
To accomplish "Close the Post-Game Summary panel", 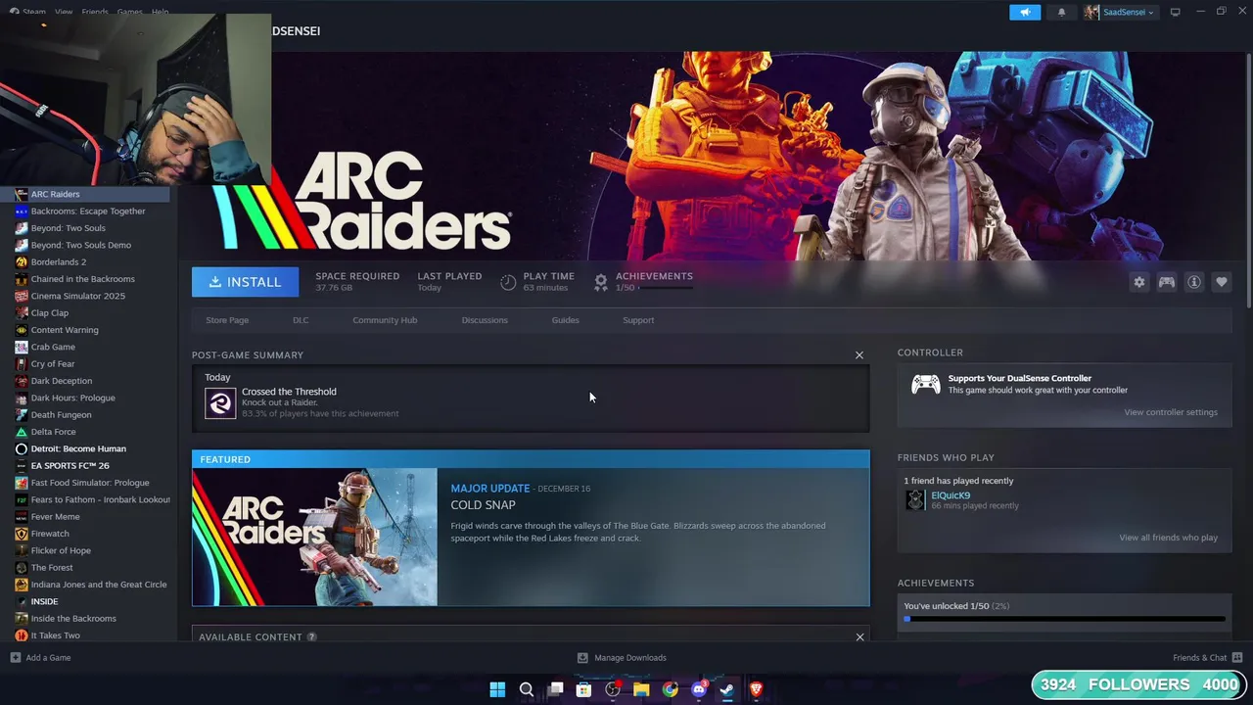I will (x=859, y=355).
